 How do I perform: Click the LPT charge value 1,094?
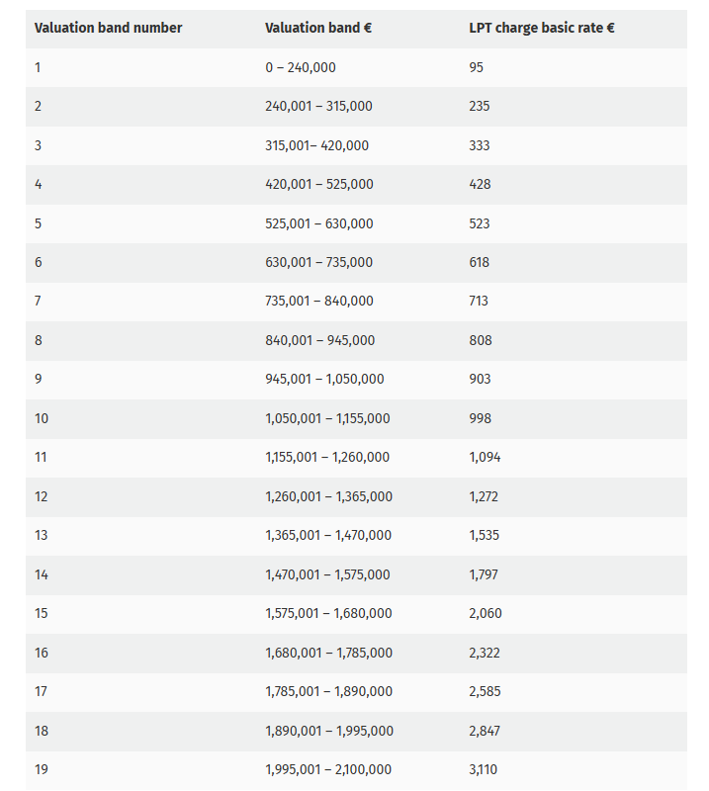[x=485, y=457]
